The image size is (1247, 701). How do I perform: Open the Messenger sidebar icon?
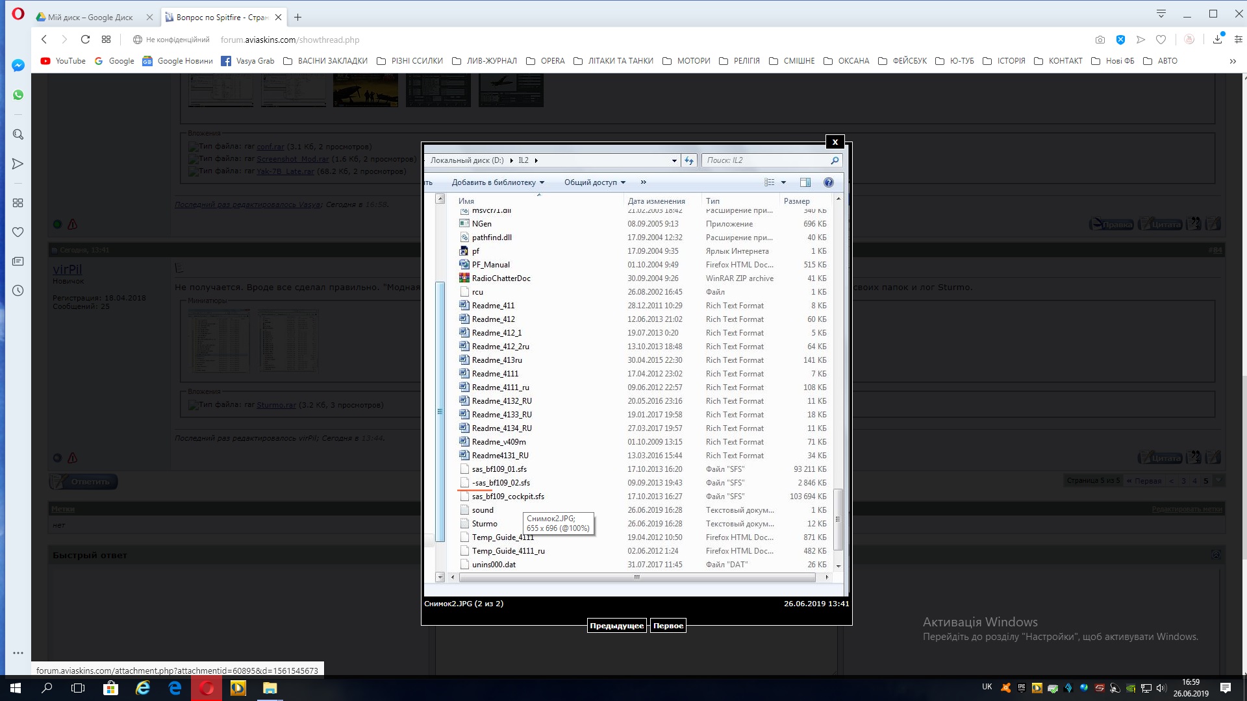tap(18, 66)
